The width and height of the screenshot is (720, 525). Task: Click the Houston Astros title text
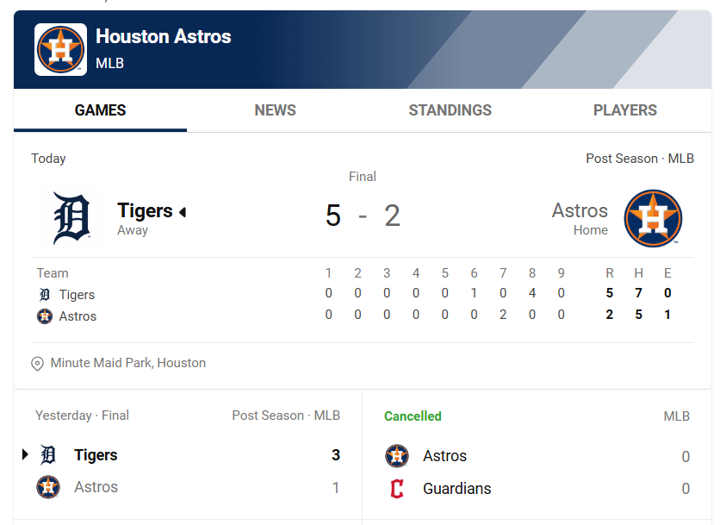click(x=164, y=36)
